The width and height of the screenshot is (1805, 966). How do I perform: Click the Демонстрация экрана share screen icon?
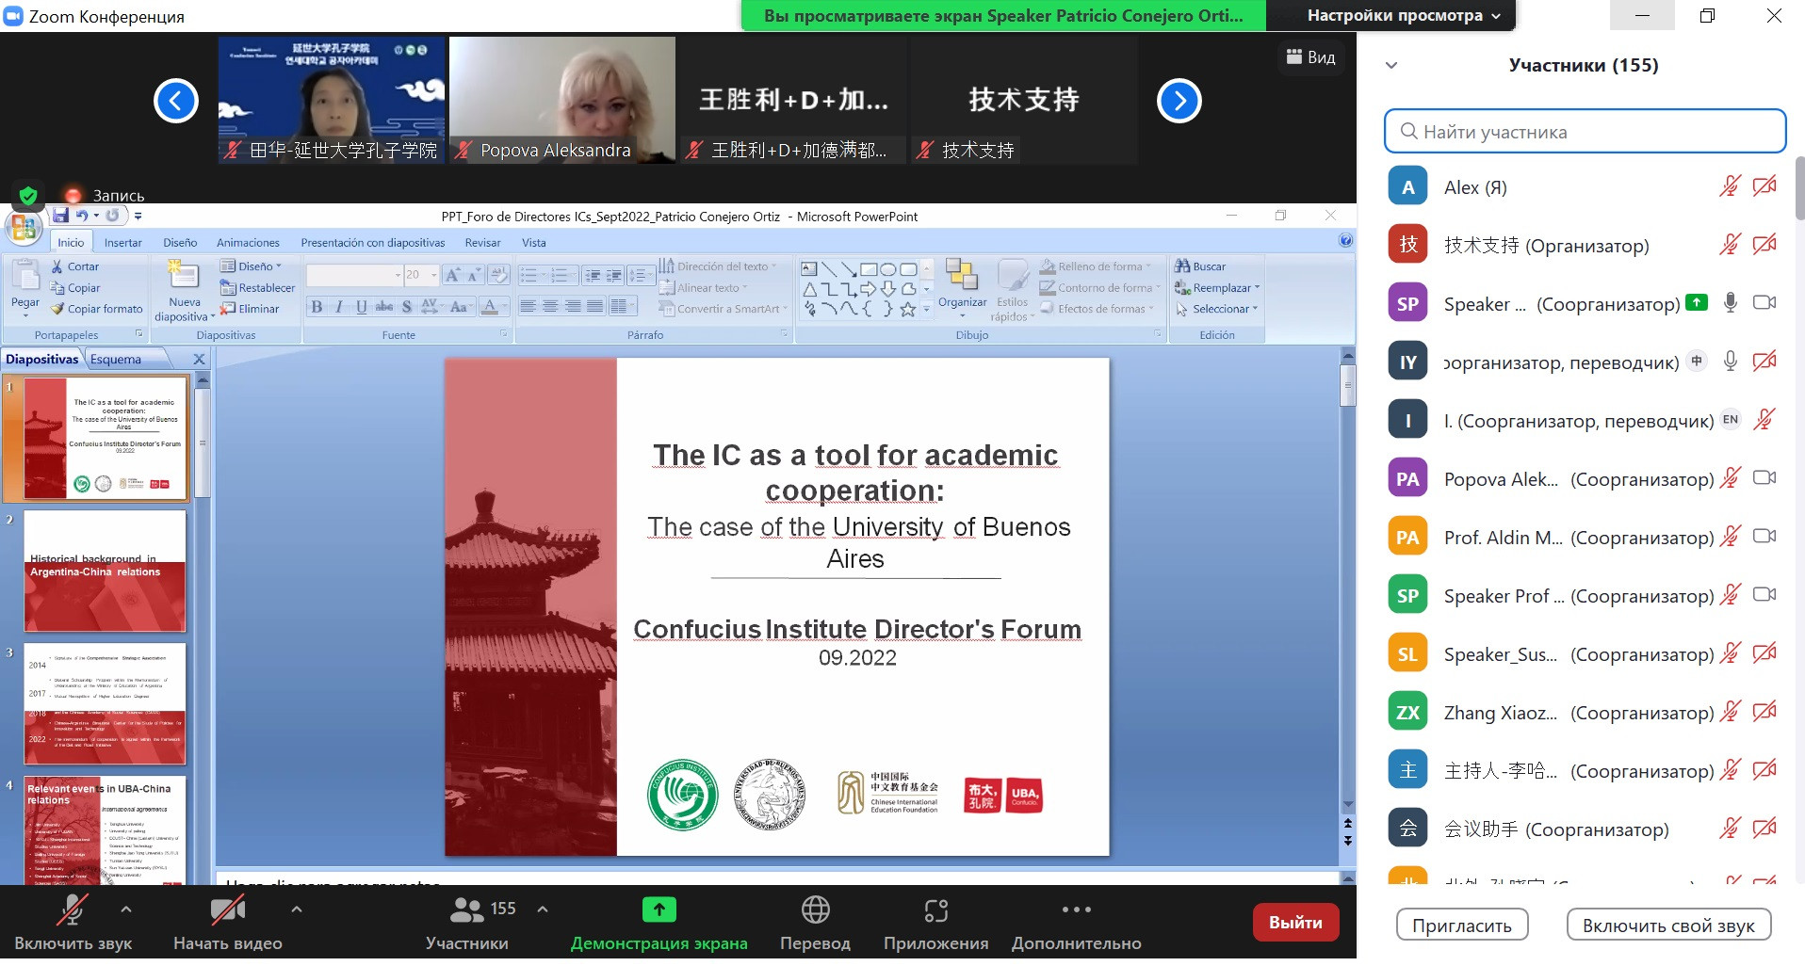pyautogui.click(x=659, y=910)
